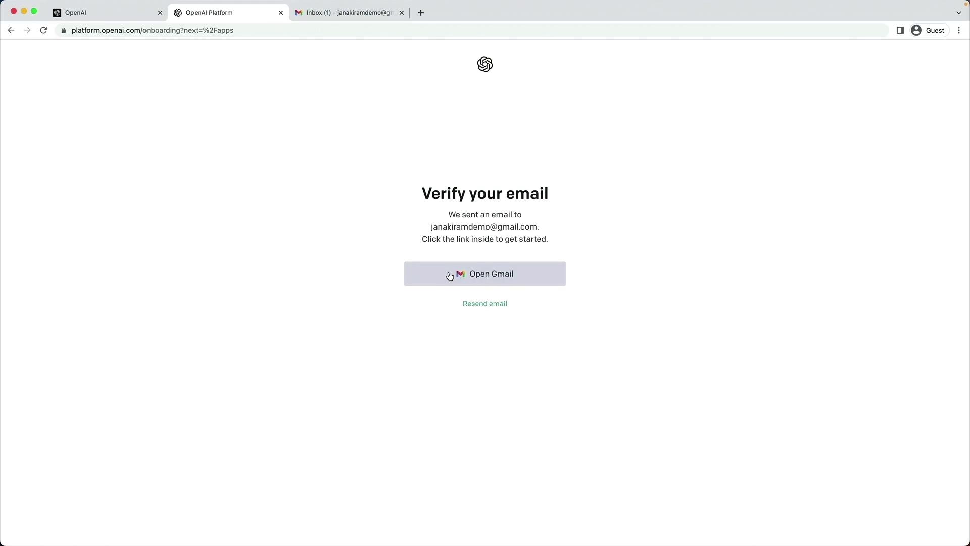Click the Open Gmail button
Screen dimensions: 970x546
tap(484, 274)
